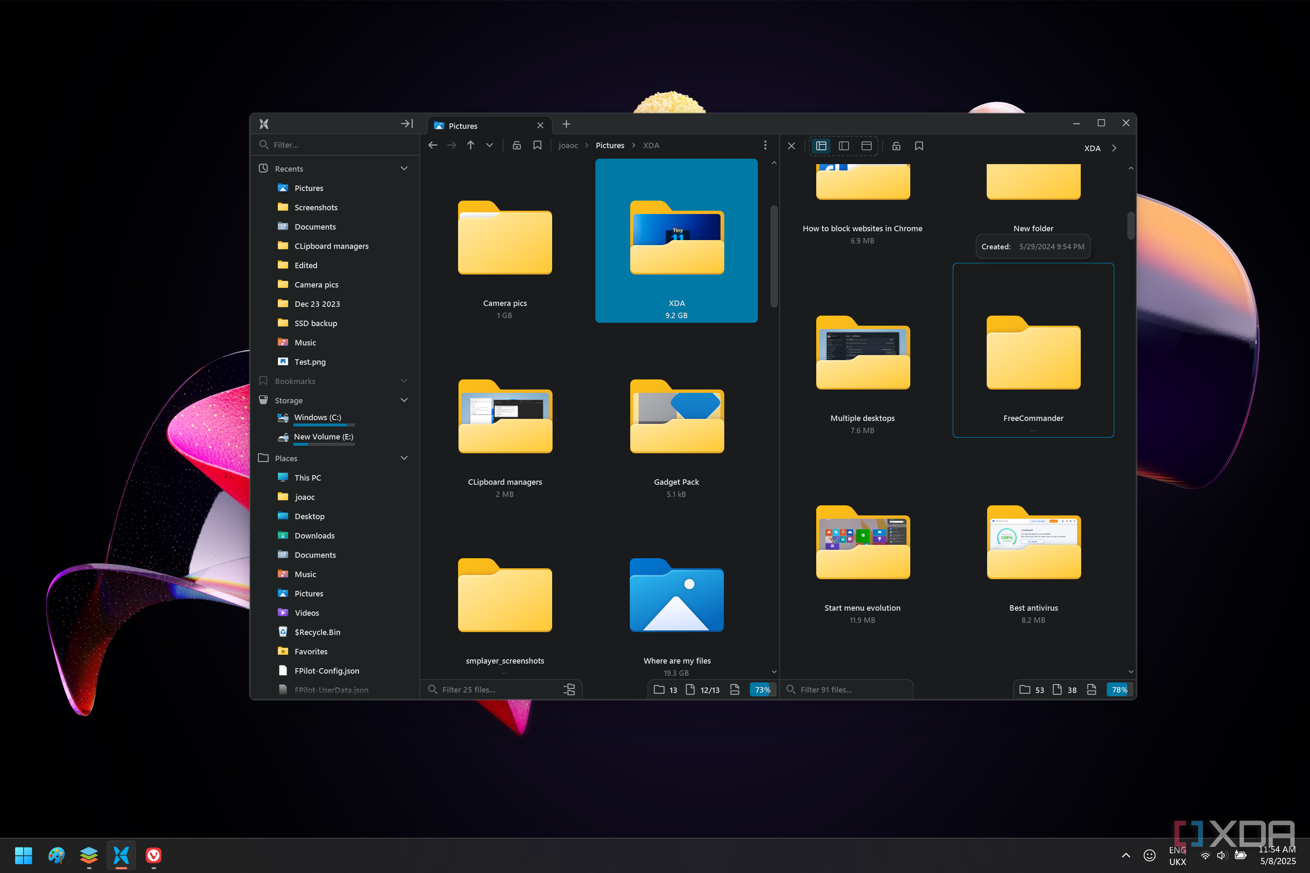The width and height of the screenshot is (1310, 873).
Task: Open Windows Start menu on taskbar
Action: tap(24, 856)
